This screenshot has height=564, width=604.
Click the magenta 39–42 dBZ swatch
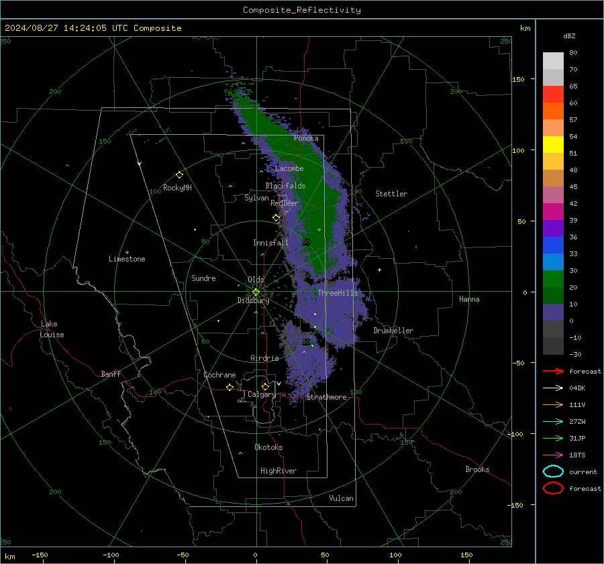[553, 212]
